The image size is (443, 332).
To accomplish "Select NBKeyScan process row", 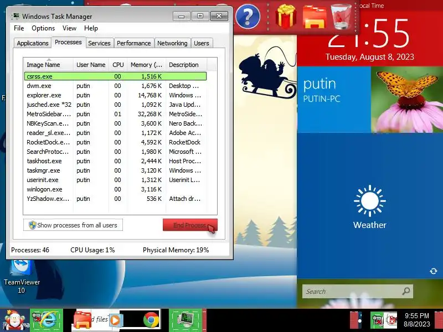I will tap(115, 123).
